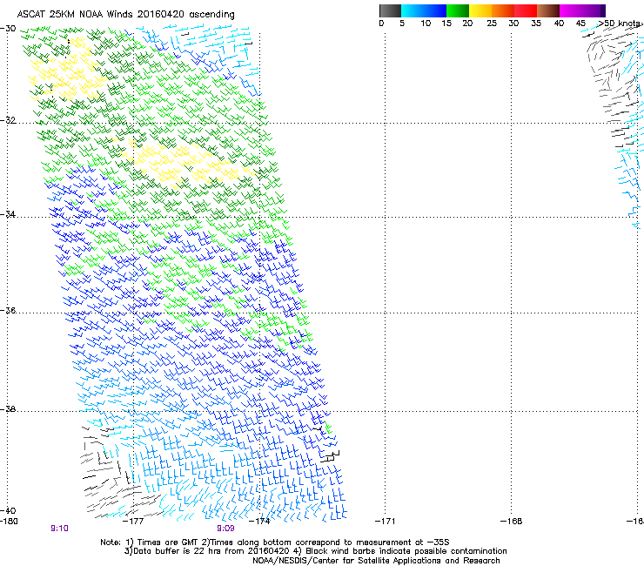
Task: Click the 'Times are GMT' note line
Action: pos(275,542)
